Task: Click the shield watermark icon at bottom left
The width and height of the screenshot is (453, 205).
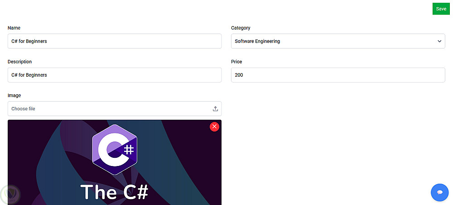Action: [10, 195]
